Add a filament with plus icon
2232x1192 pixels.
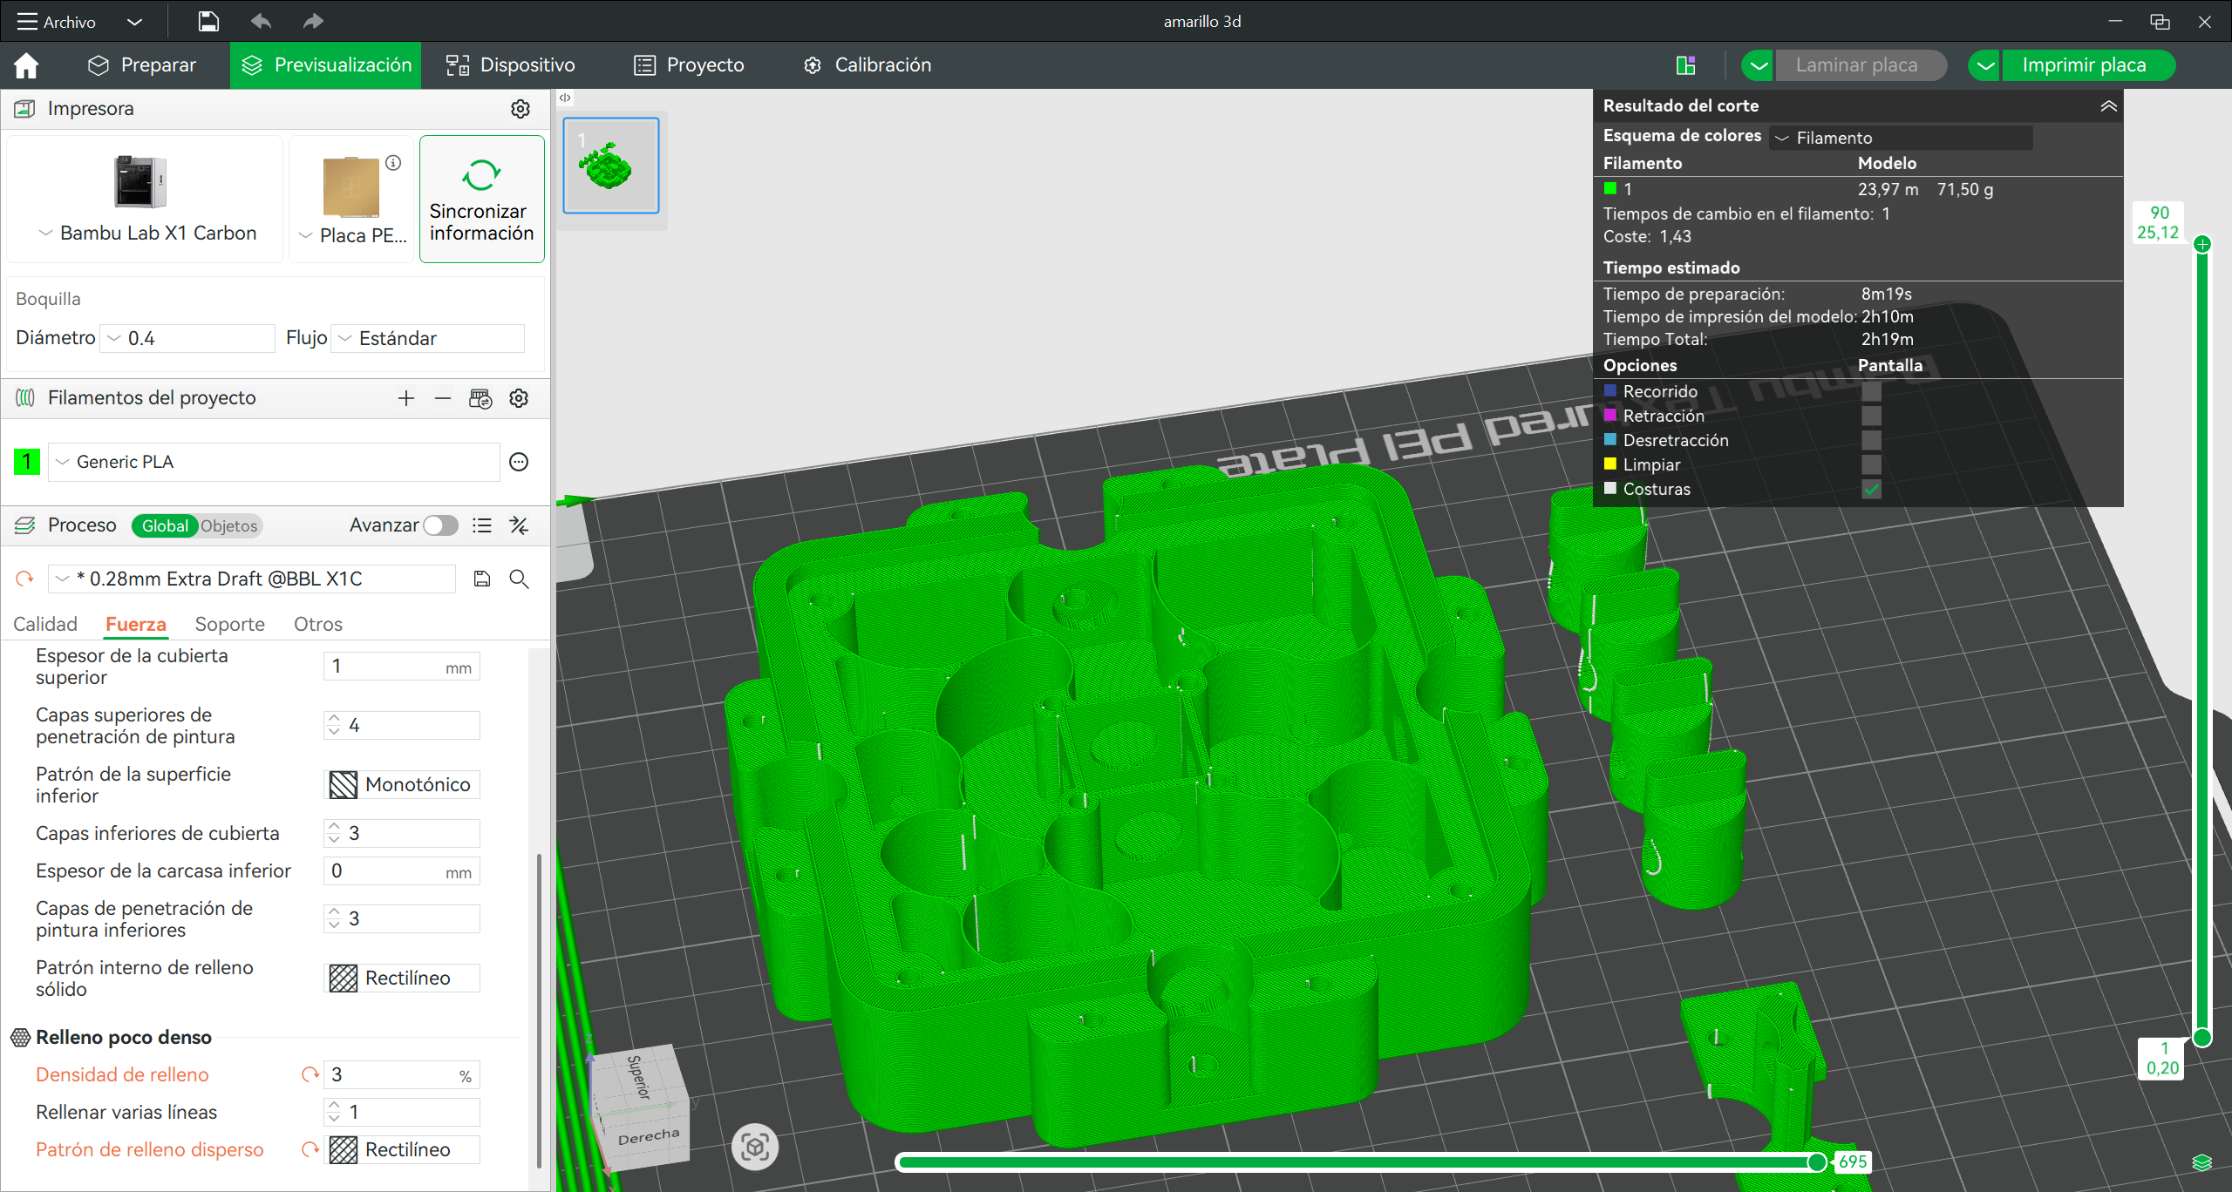406,398
